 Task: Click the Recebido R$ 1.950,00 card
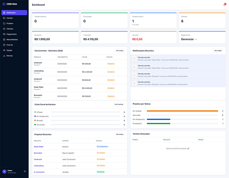[55, 38]
